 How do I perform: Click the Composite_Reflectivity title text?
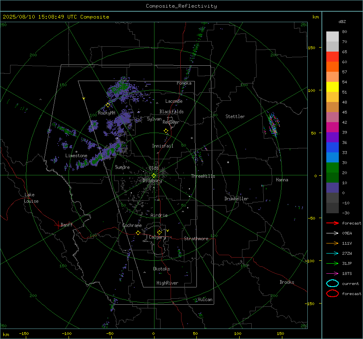click(x=181, y=6)
